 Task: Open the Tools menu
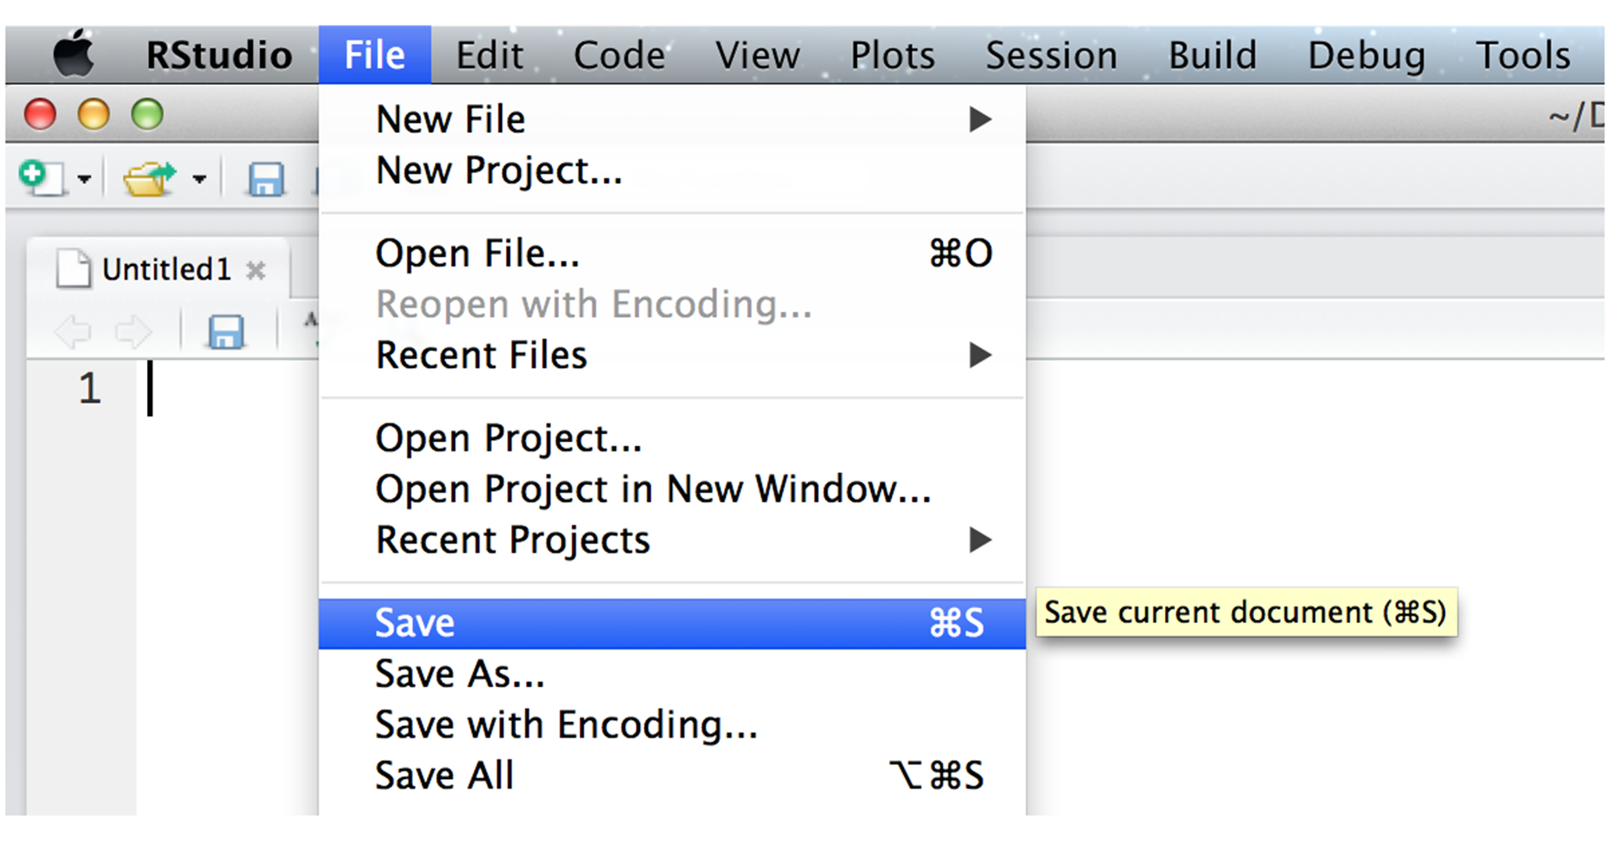tap(1522, 53)
